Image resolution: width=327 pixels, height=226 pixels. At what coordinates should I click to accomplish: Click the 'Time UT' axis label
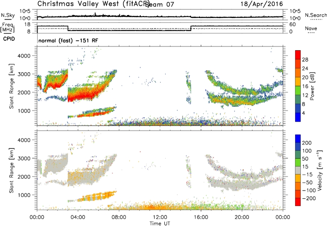(x=160, y=223)
